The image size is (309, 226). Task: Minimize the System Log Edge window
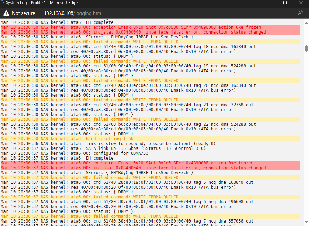(x=269, y=3)
